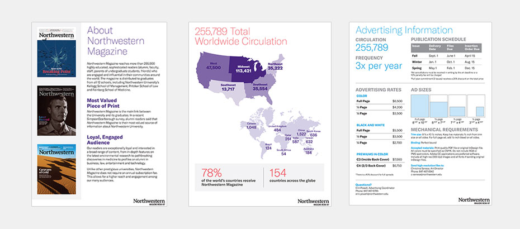This screenshot has height=229, width=520.
Task: Select the PREMIUMS IN COLOR subheading
Action: [x=371, y=154]
